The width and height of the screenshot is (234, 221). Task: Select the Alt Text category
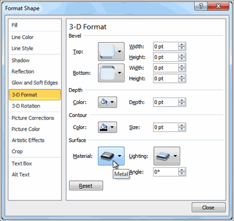(x=35, y=175)
